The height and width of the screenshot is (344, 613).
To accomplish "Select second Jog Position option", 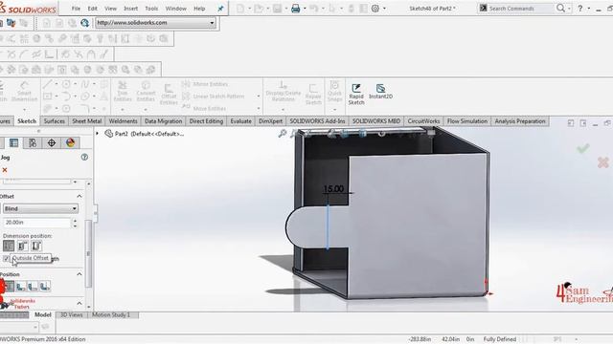I will coord(21,287).
